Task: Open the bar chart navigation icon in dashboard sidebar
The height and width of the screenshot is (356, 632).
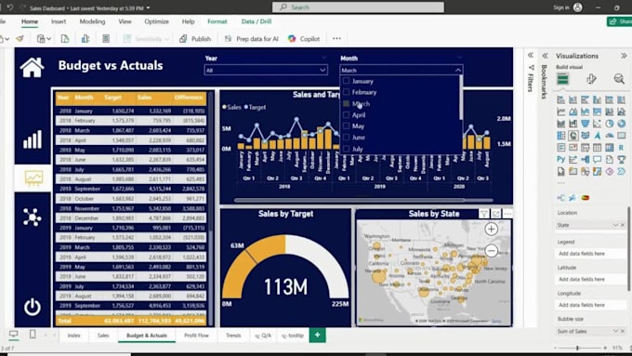Action: [33, 139]
